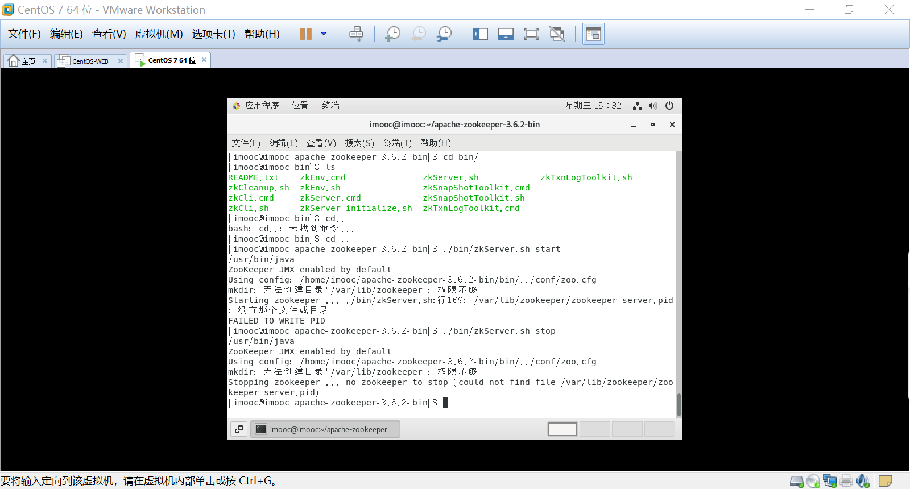
Task: Enter full screen mode icon
Action: tap(531, 34)
